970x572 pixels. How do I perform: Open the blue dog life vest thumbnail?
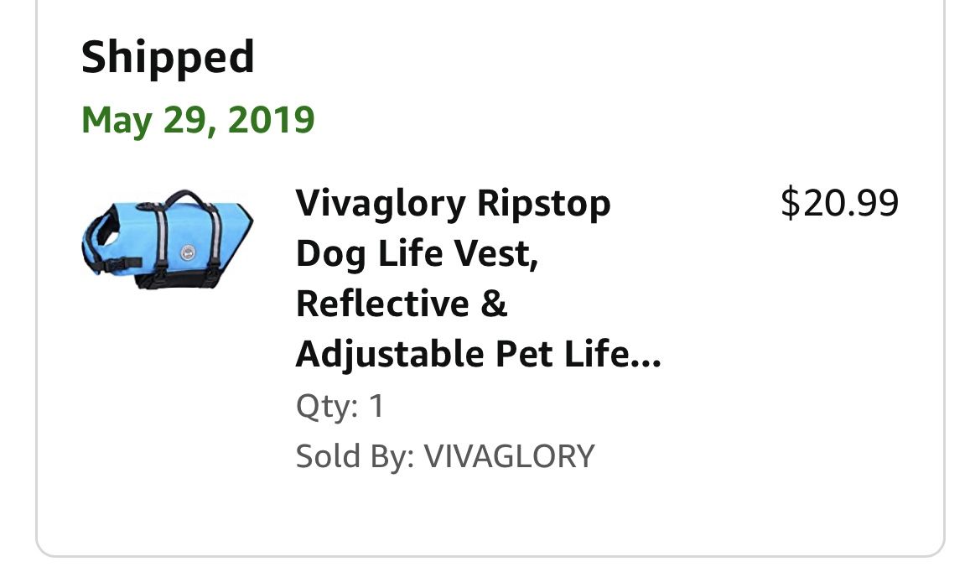(x=167, y=240)
